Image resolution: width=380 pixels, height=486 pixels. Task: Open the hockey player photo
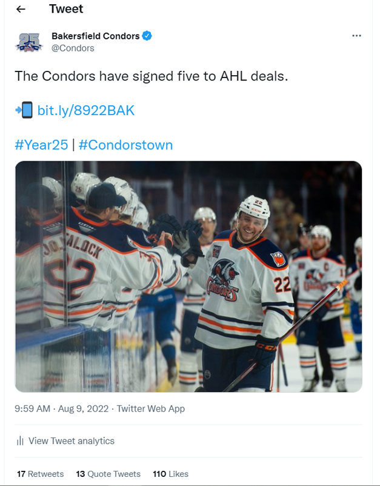point(188,276)
